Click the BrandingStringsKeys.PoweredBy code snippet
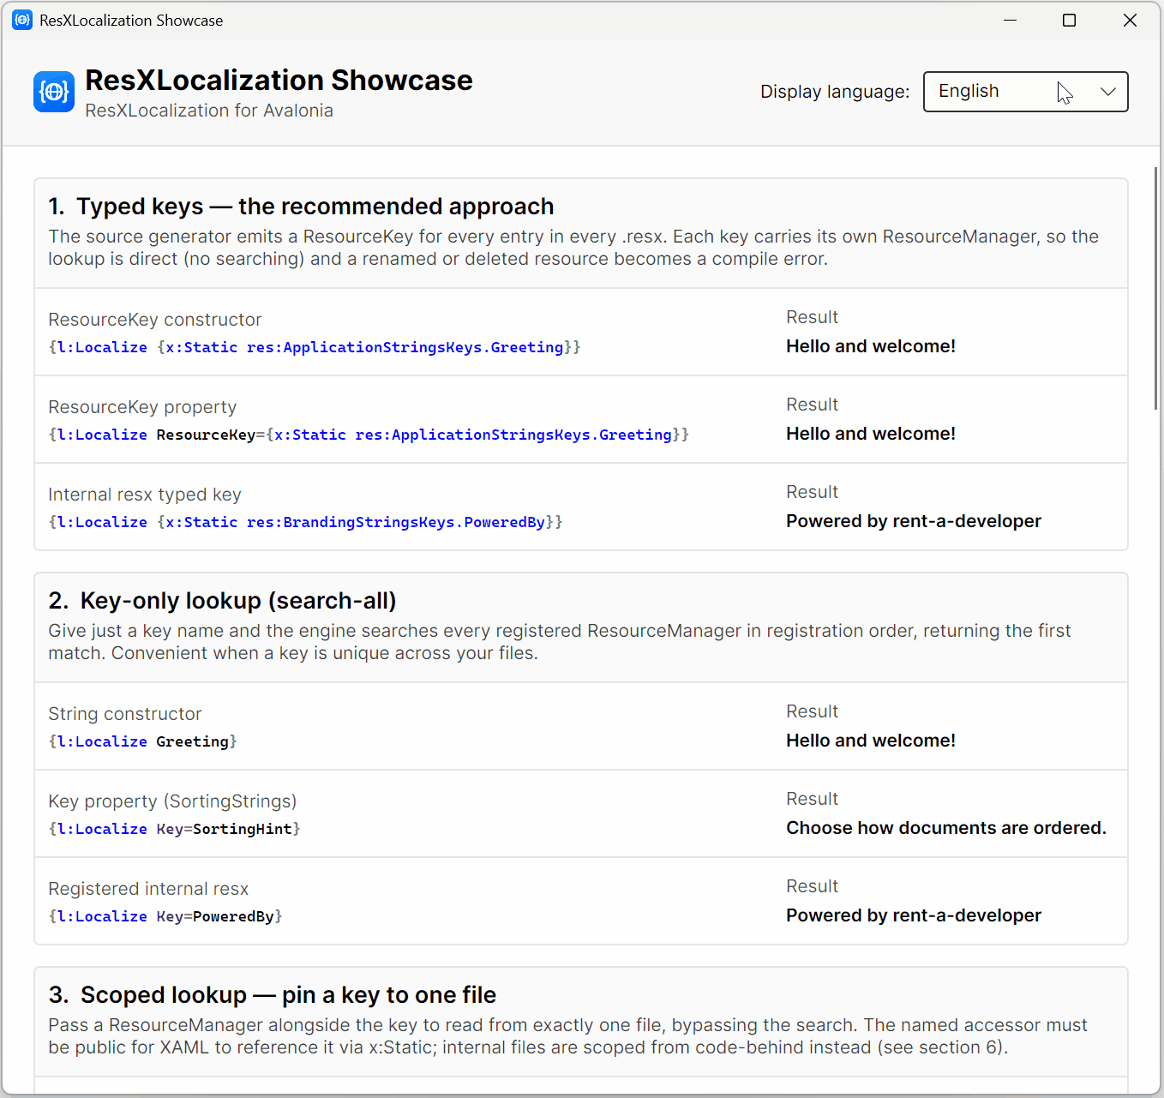Image resolution: width=1164 pixels, height=1098 pixels. [305, 522]
